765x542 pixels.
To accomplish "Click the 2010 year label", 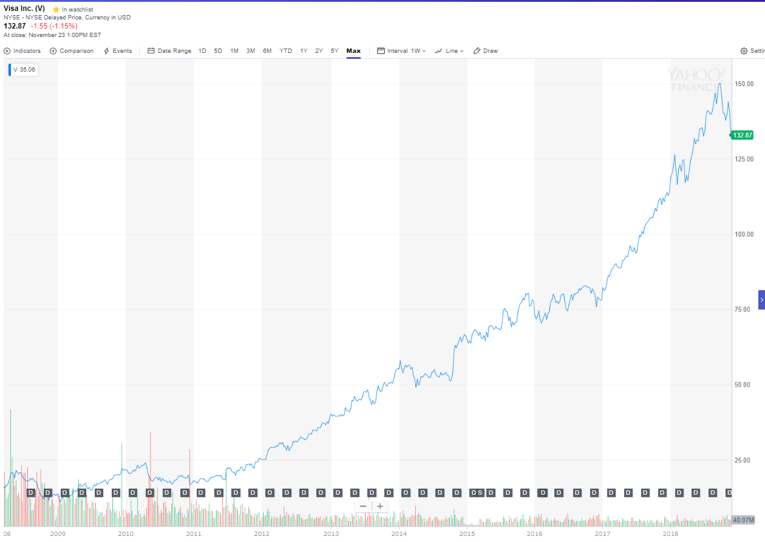I will coord(126,534).
